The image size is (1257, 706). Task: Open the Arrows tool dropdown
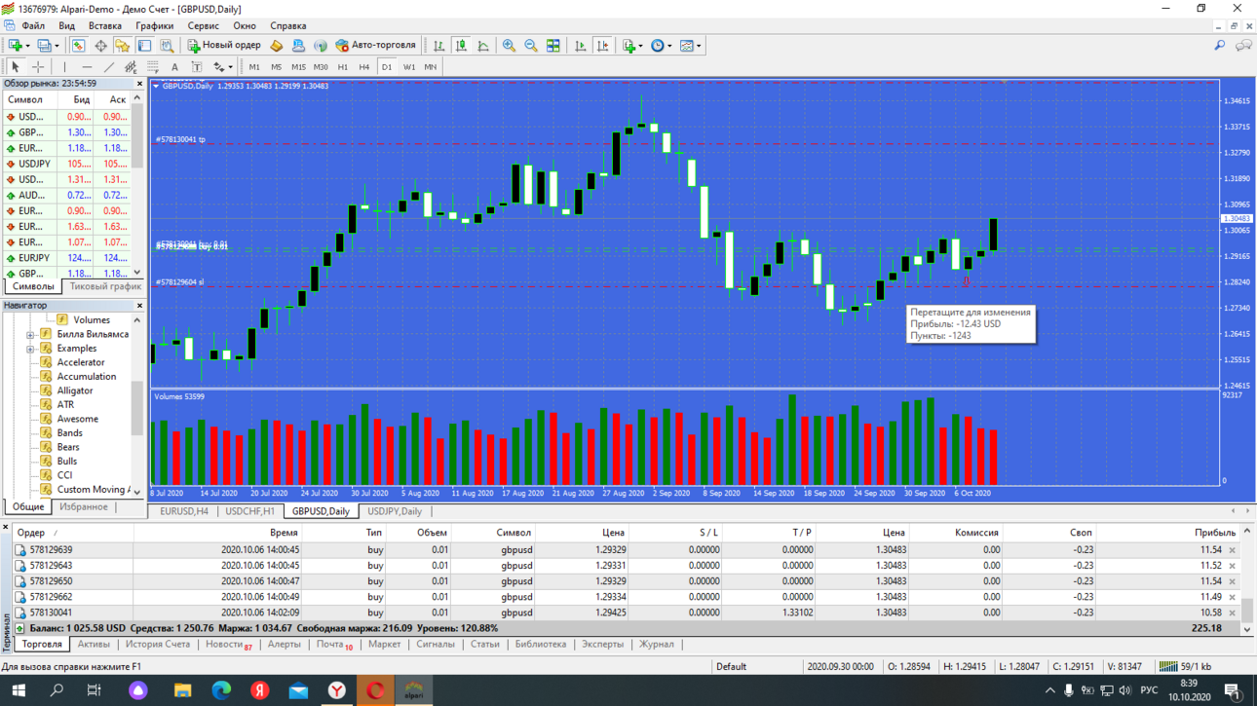(x=230, y=67)
